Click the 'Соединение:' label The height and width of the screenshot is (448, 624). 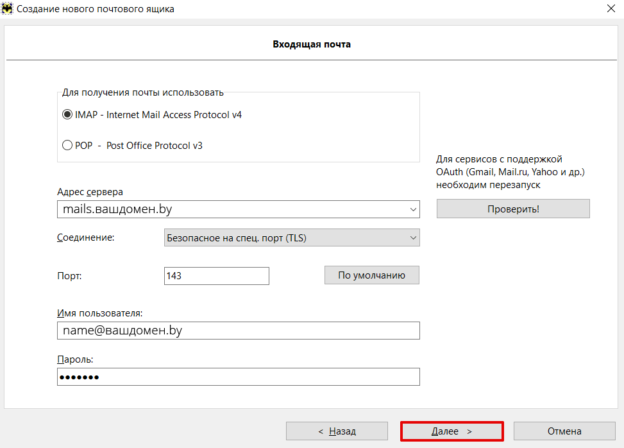pyautogui.click(x=85, y=237)
